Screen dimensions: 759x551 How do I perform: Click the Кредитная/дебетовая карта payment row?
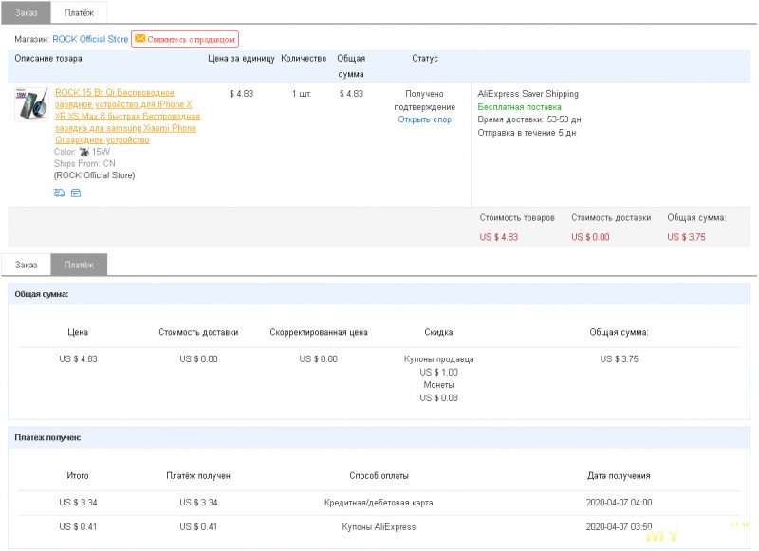click(378, 502)
